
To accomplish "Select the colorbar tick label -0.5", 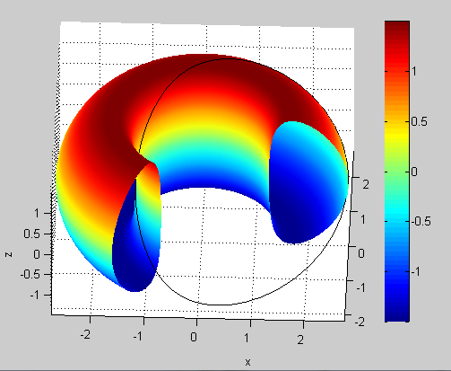I will (421, 222).
